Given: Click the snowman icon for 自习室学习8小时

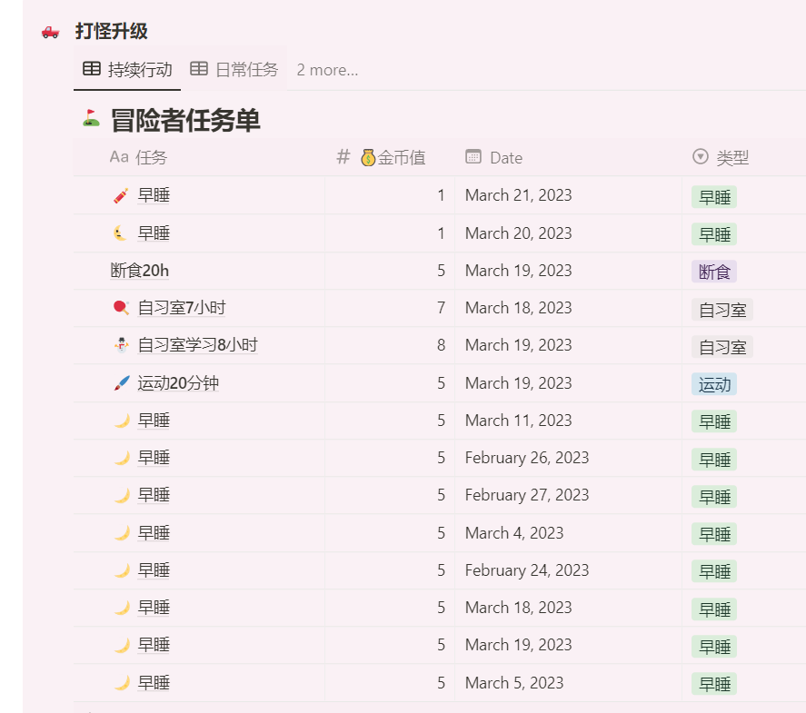Looking at the screenshot, I should coord(121,345).
